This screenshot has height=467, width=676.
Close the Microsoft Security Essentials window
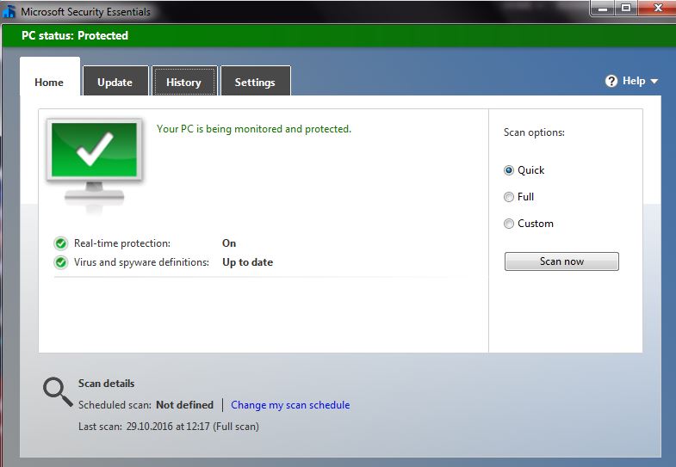(657, 9)
